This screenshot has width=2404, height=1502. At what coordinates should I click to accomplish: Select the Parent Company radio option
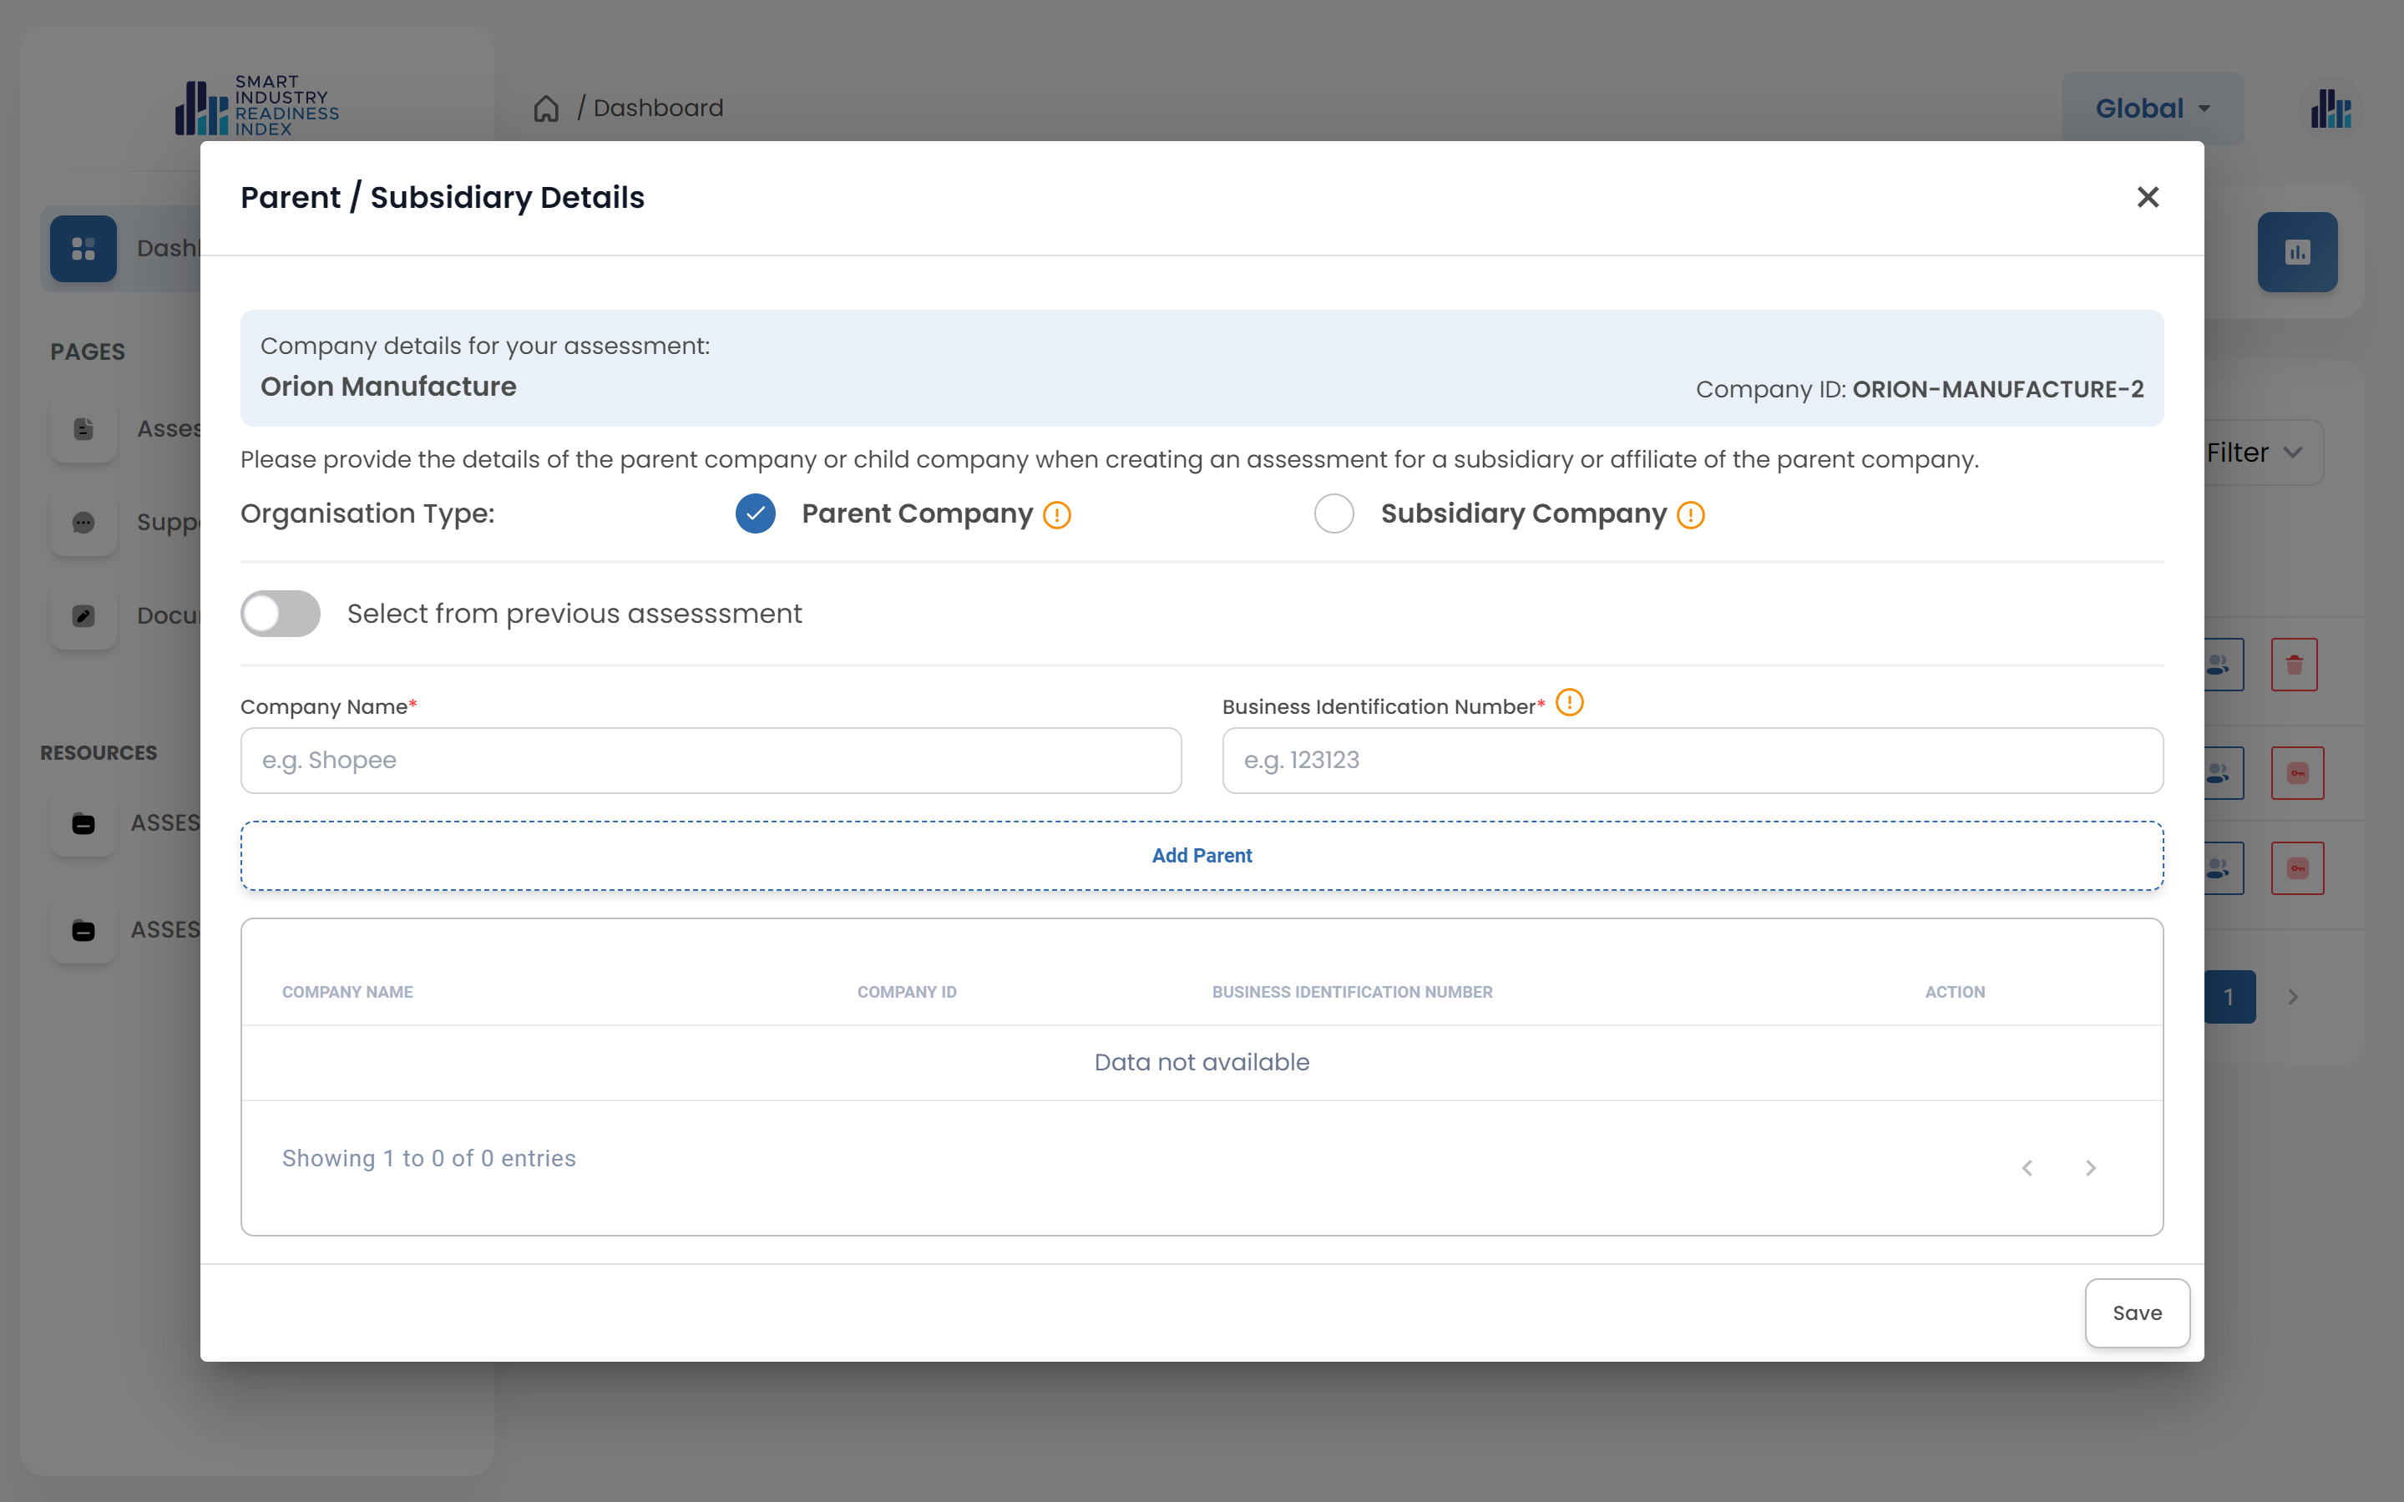click(755, 513)
